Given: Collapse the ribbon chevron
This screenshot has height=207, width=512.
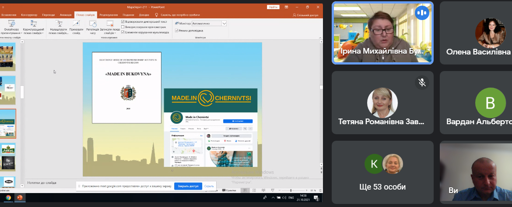Looking at the screenshot, I should (x=320, y=37).
